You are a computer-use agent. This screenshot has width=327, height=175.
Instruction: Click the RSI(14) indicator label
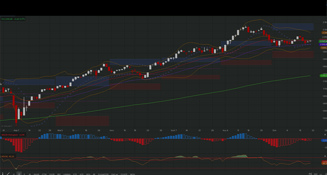8,157
